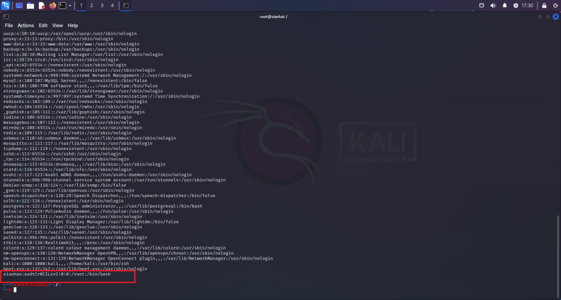Expand the terminal launcher dropdown arrow
This screenshot has width=561, height=300.
[70, 5]
